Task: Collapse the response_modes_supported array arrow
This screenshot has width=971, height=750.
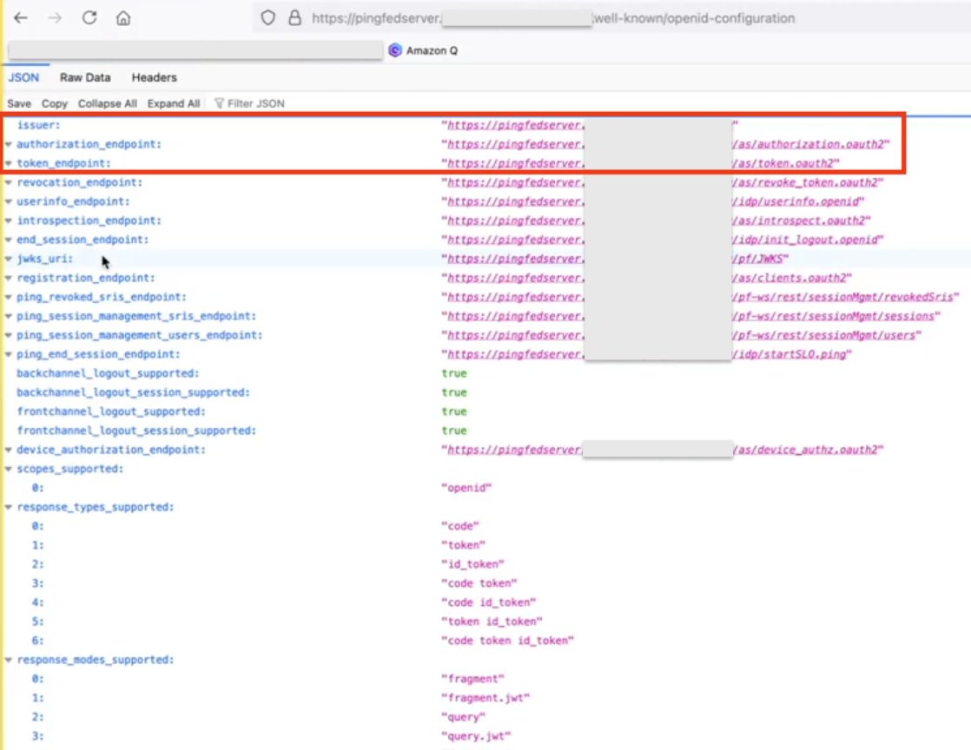Action: click(x=9, y=660)
